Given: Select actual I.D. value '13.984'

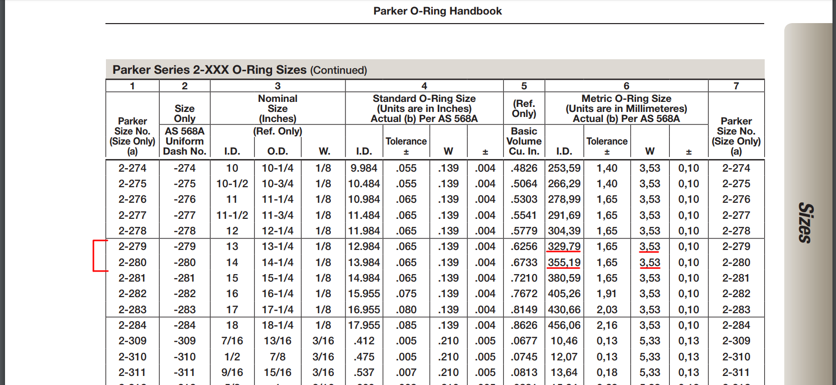Looking at the screenshot, I should (364, 263).
